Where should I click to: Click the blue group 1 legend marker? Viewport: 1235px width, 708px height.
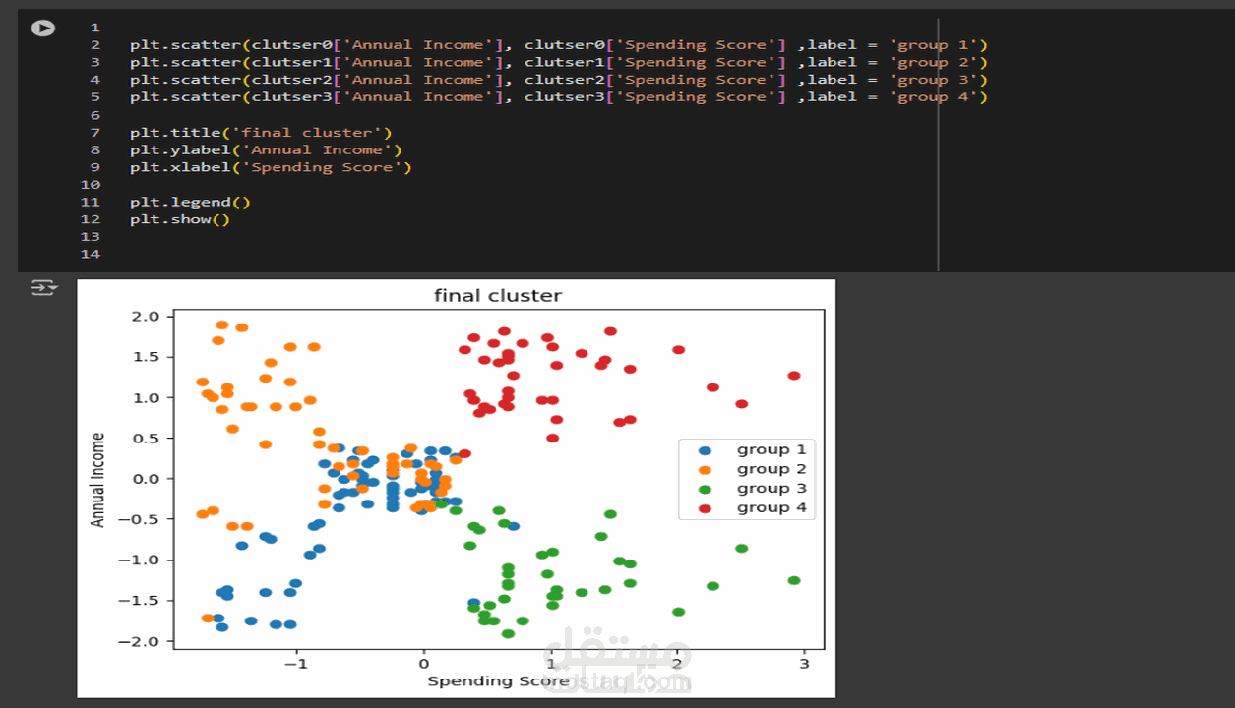703,450
